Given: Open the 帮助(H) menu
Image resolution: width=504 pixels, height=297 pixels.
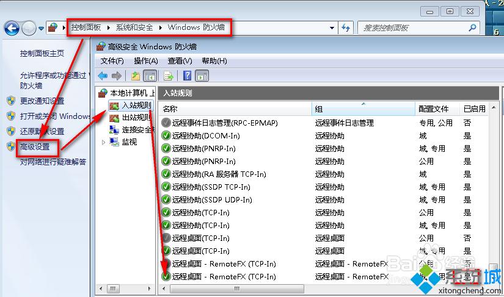Looking at the screenshot, I should 214,61.
